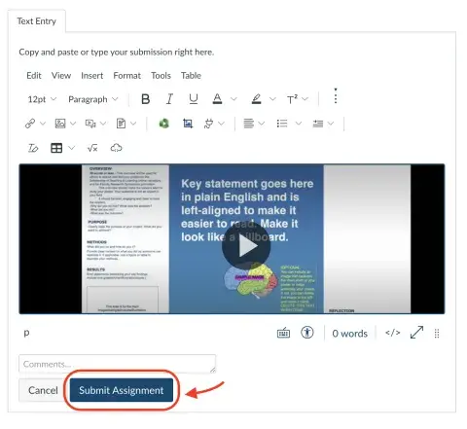Expand the image options arrow
The width and height of the screenshot is (467, 429).
click(x=73, y=124)
